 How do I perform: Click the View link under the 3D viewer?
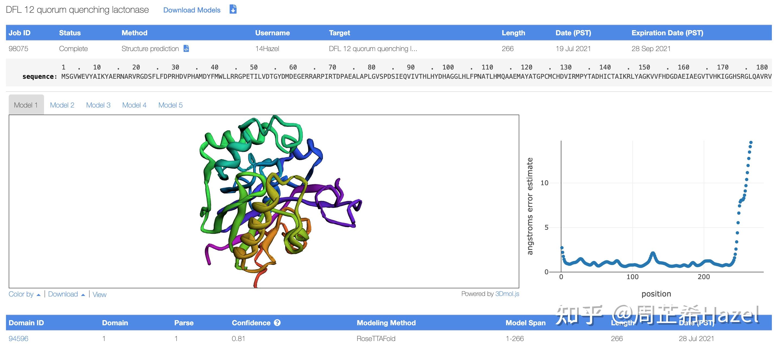click(x=99, y=295)
